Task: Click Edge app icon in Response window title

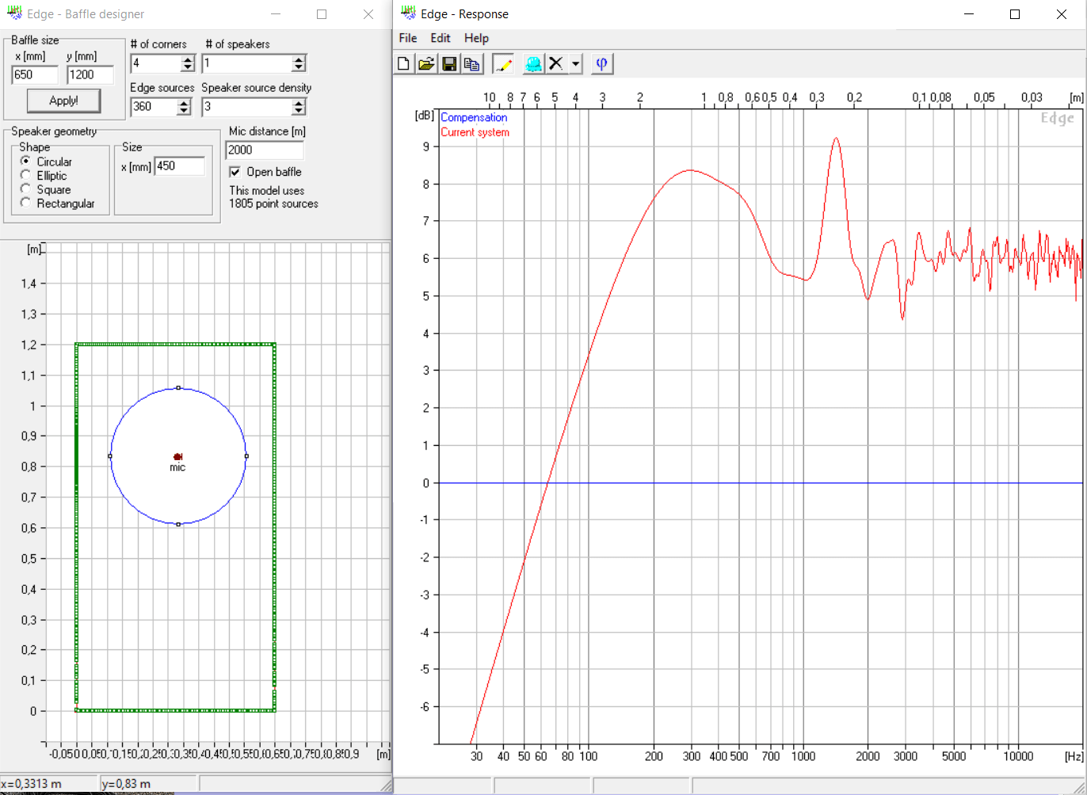Action: click(x=409, y=13)
